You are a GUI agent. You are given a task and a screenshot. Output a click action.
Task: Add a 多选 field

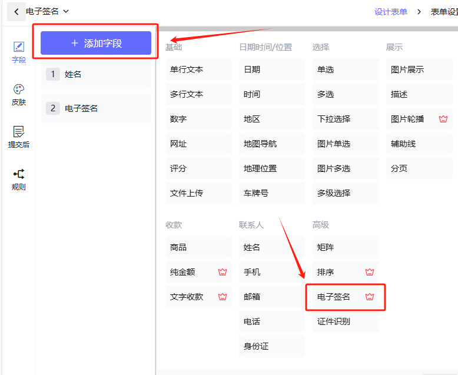tap(346, 94)
